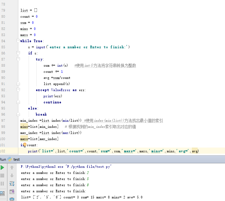Click the comment on line 98 about min_index
The width and height of the screenshot is (225, 201).
coord(100,127)
